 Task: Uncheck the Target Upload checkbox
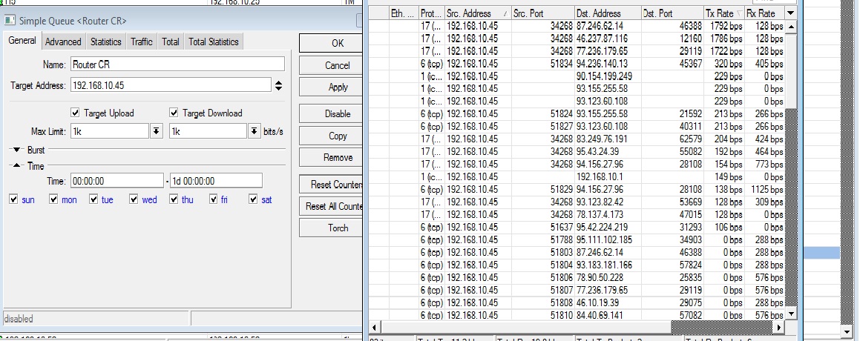[x=75, y=113]
